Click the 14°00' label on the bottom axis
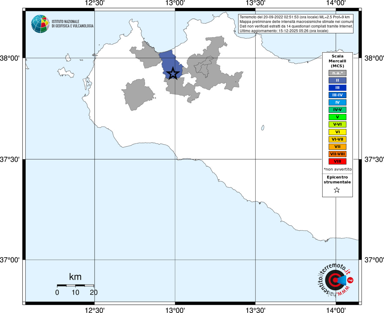The height and width of the screenshot is (313, 384). pos(336,310)
